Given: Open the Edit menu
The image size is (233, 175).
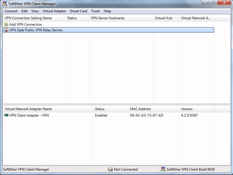Looking at the screenshot, I should point(24,11).
